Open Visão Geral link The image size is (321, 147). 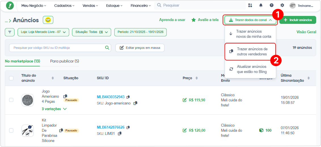tap(306, 32)
